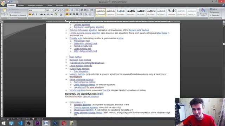Click Заменить (Replace) button

pyautogui.click(x=214, y=12)
